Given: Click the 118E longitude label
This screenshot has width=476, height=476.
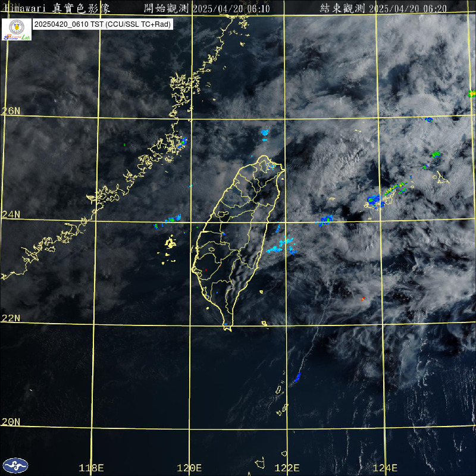Looking at the screenshot, I should click(91, 468).
